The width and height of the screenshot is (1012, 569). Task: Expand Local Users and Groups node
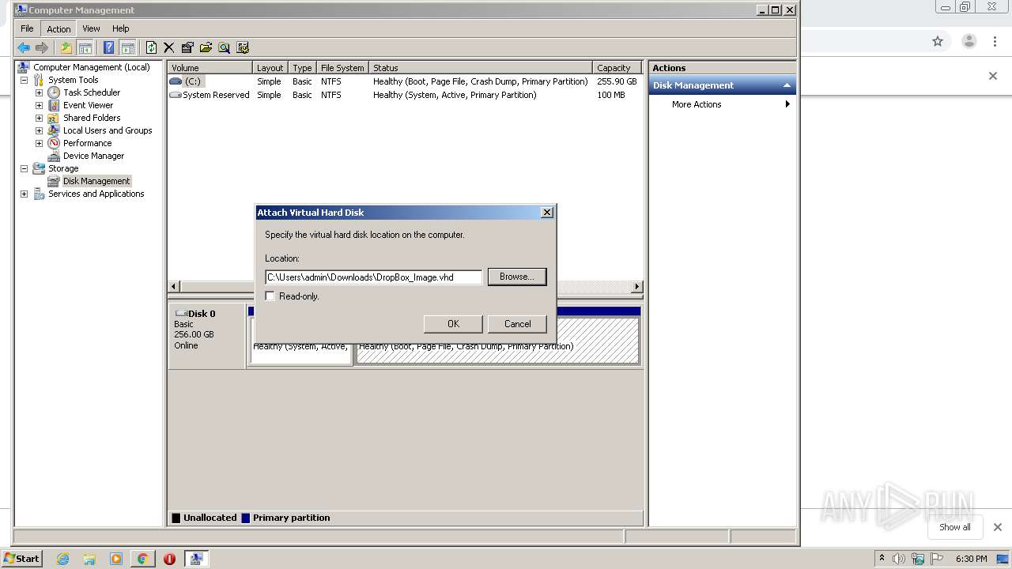pos(39,130)
